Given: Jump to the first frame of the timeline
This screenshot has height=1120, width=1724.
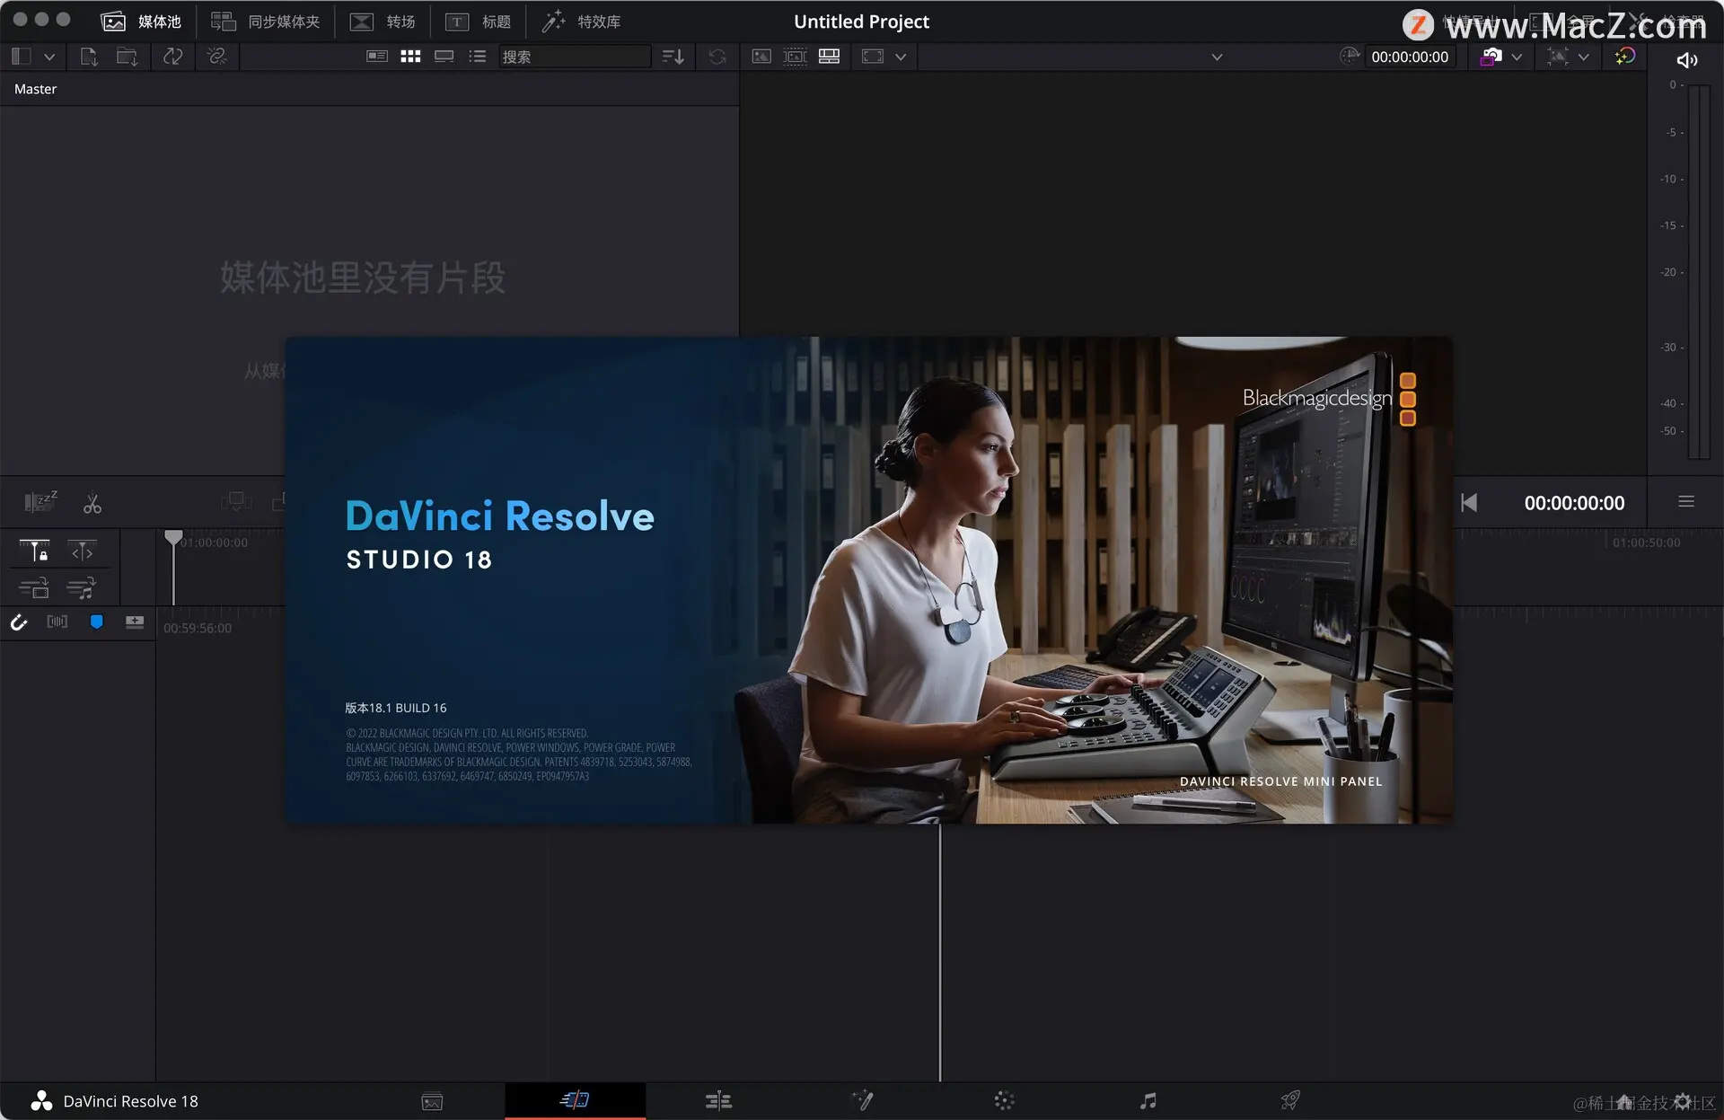Looking at the screenshot, I should 1469,503.
